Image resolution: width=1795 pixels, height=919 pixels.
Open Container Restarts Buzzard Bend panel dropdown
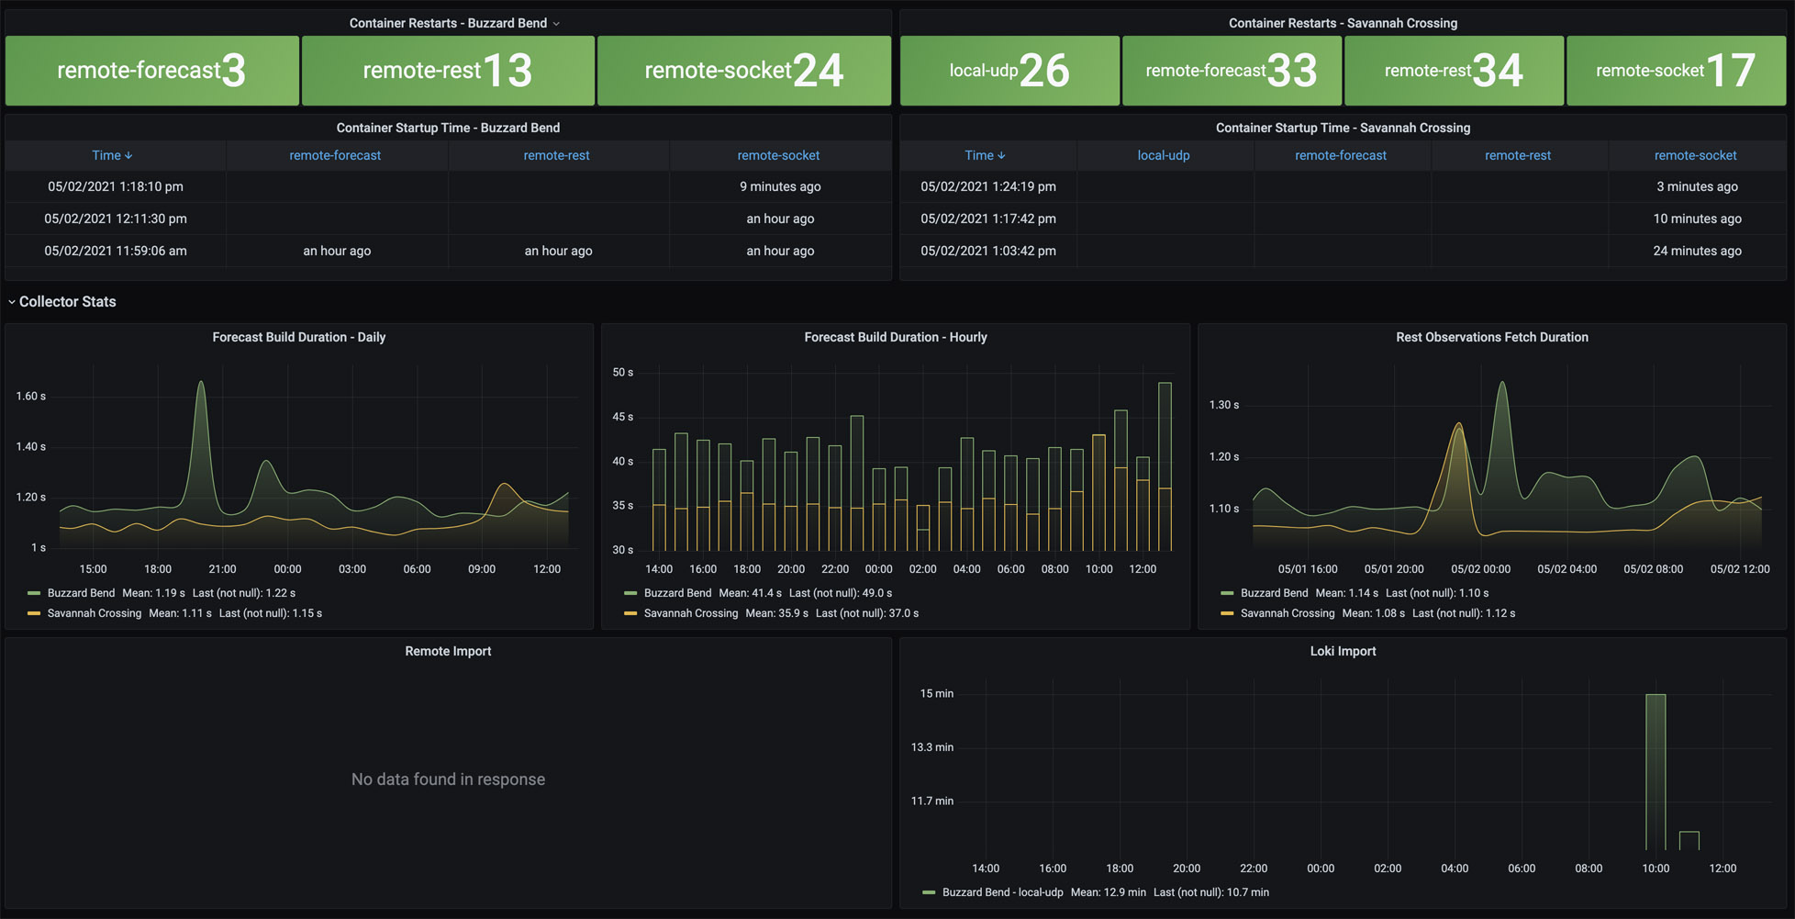point(555,24)
